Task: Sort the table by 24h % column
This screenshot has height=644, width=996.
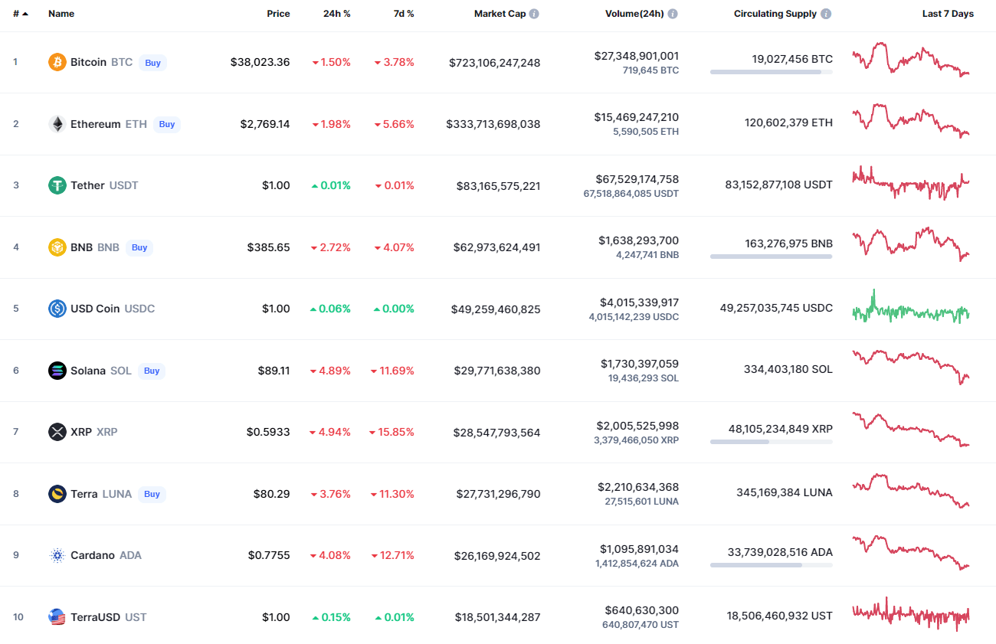Action: coord(336,14)
